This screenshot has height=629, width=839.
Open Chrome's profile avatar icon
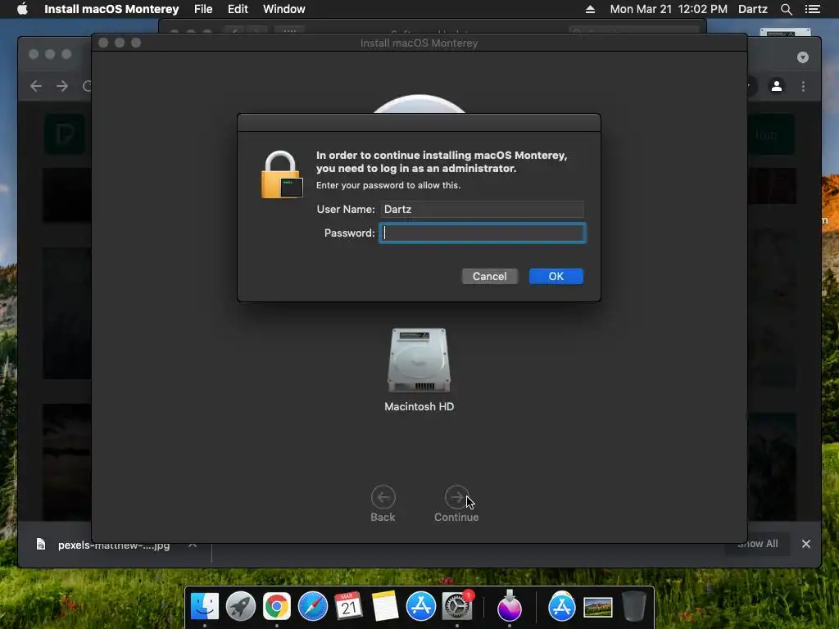(777, 85)
